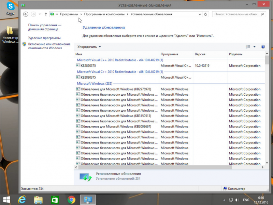Click the Forward navigation arrow
Screen dimensions: 273x205
coord(33,14)
